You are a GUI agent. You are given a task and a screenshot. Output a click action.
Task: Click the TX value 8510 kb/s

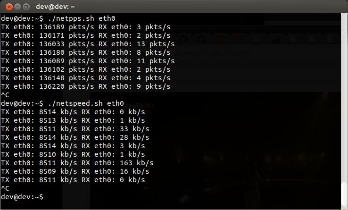tap(58, 154)
